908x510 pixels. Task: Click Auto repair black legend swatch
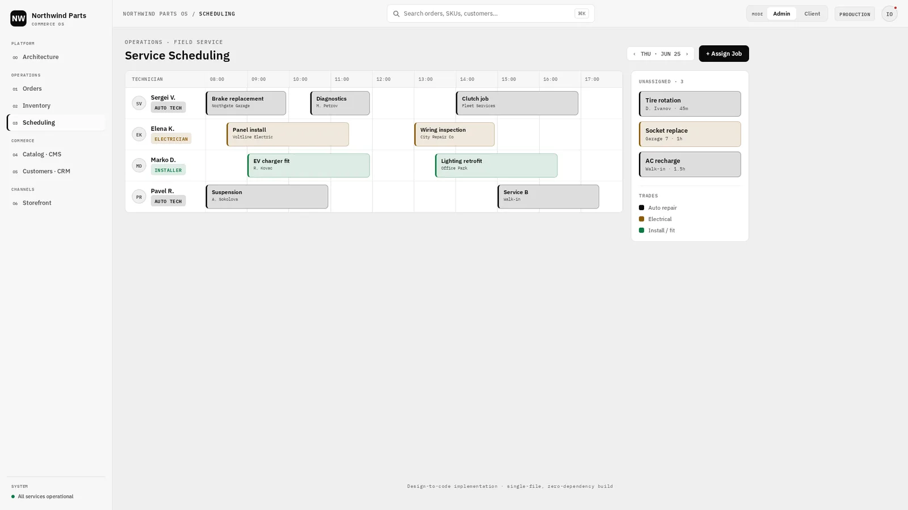point(641,208)
